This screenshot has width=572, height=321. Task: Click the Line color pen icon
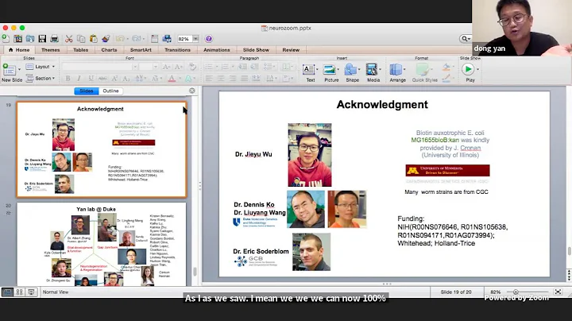[x=446, y=78]
